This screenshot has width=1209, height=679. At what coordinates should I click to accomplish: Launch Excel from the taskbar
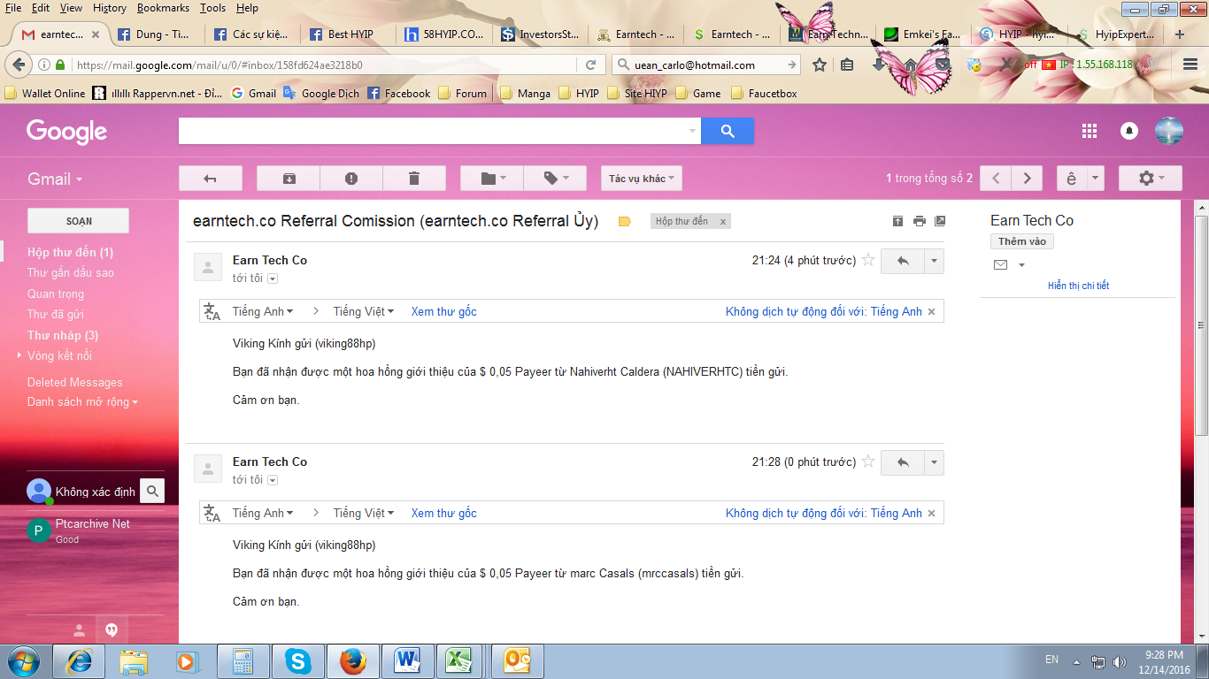coord(460,660)
